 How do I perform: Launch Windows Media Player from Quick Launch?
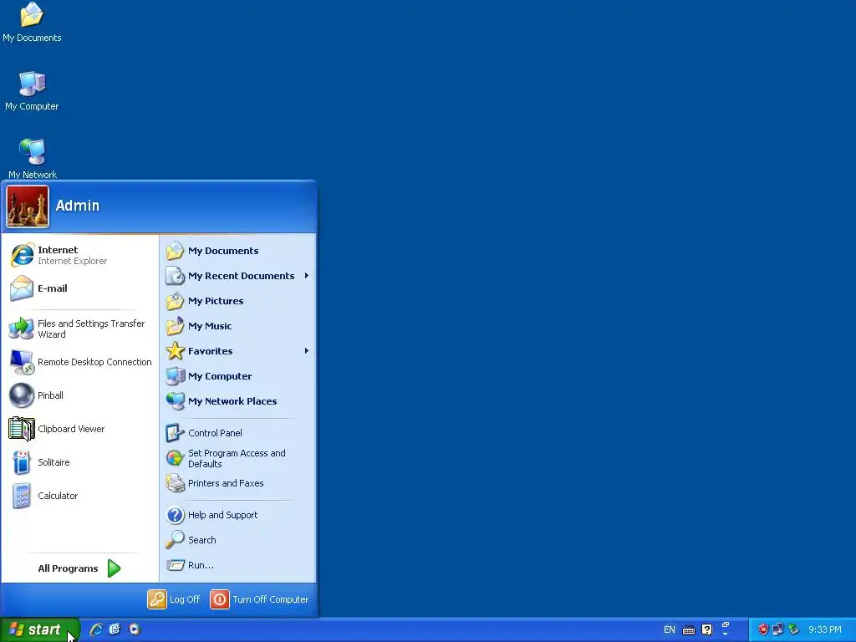pos(135,629)
